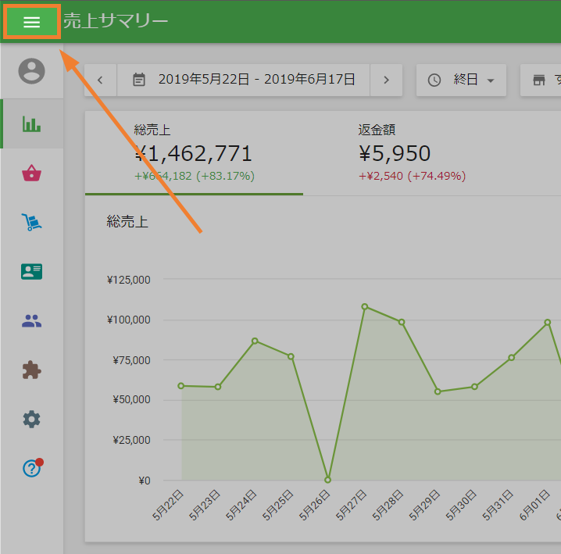This screenshot has width=561, height=554.
Task: Open the sales reports bar chart icon
Action: [32, 123]
